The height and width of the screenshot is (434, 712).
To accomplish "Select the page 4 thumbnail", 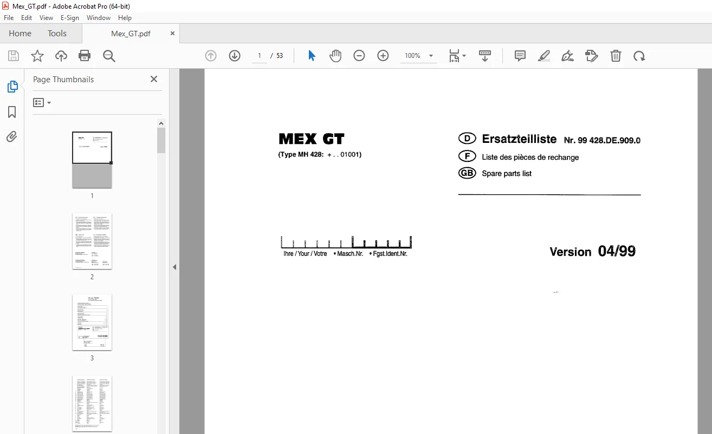I will 92,403.
